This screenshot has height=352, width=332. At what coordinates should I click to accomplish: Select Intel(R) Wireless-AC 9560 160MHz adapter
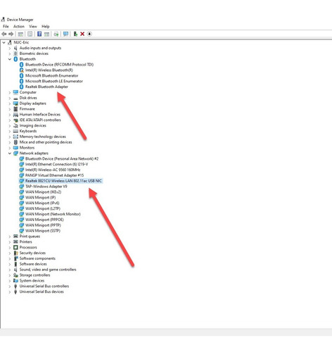click(x=53, y=170)
